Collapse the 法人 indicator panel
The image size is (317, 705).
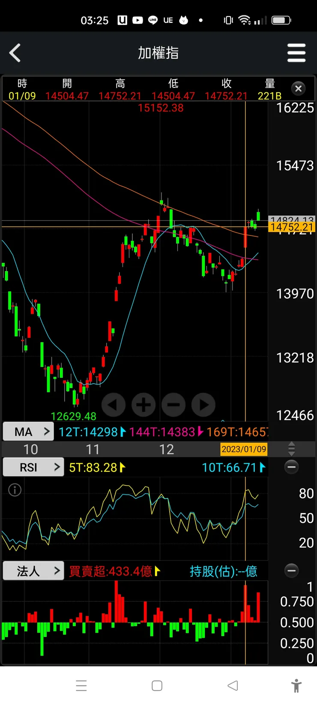pyautogui.click(x=292, y=571)
